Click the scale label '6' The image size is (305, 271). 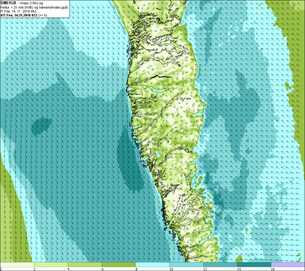point(102,269)
